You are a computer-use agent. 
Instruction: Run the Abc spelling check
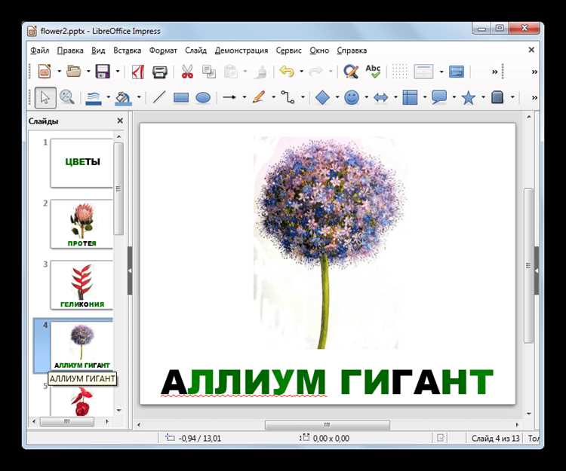373,72
